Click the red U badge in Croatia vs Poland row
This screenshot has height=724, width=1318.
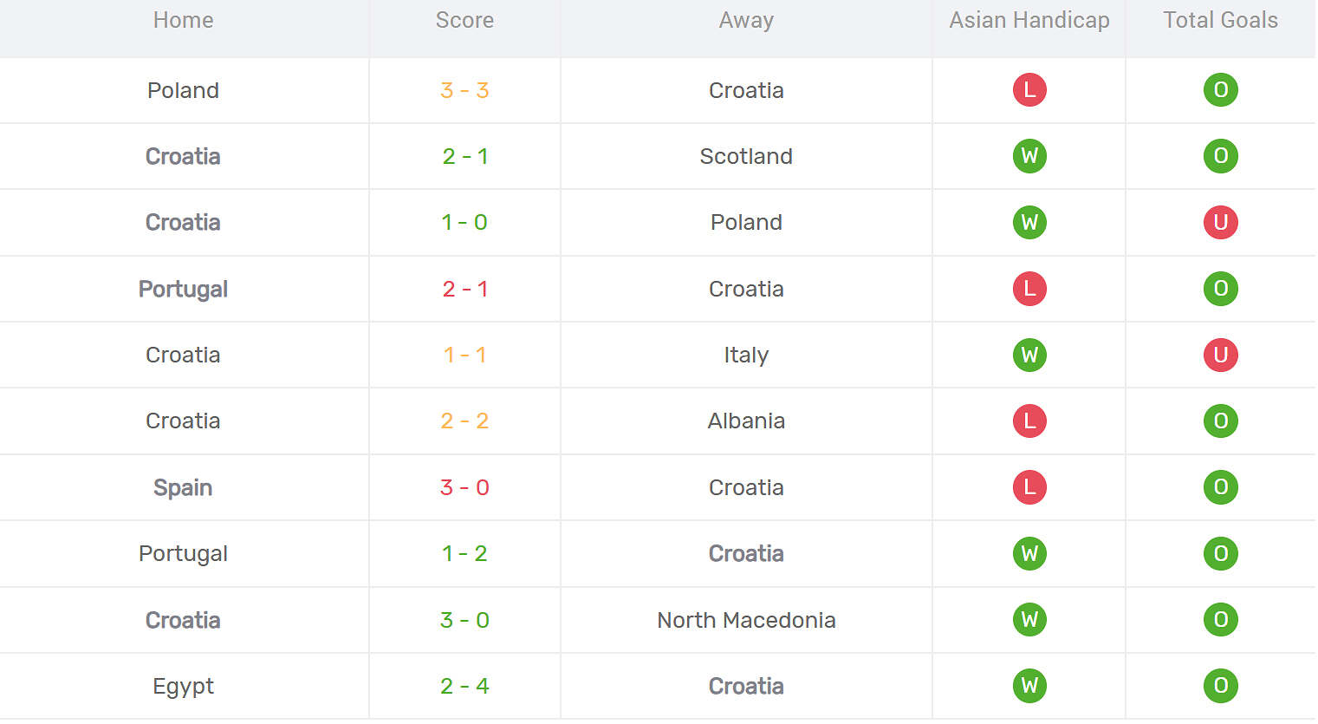click(x=1220, y=222)
